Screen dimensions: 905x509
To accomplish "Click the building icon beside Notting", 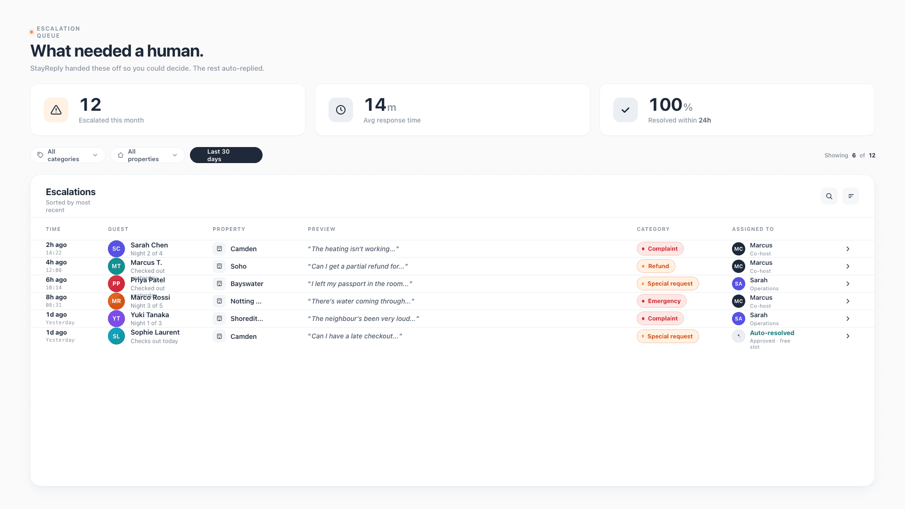I will (x=219, y=301).
